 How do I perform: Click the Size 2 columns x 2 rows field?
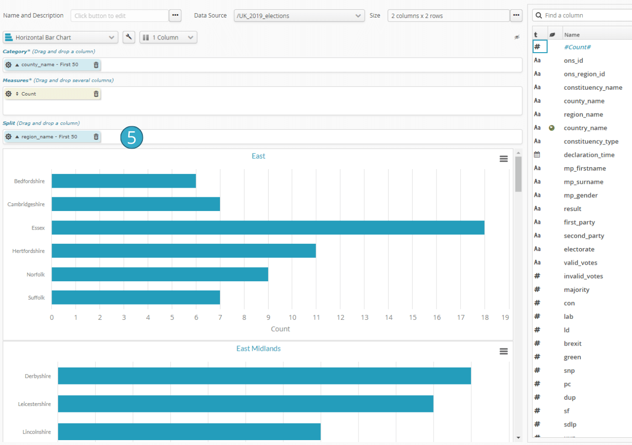point(449,16)
